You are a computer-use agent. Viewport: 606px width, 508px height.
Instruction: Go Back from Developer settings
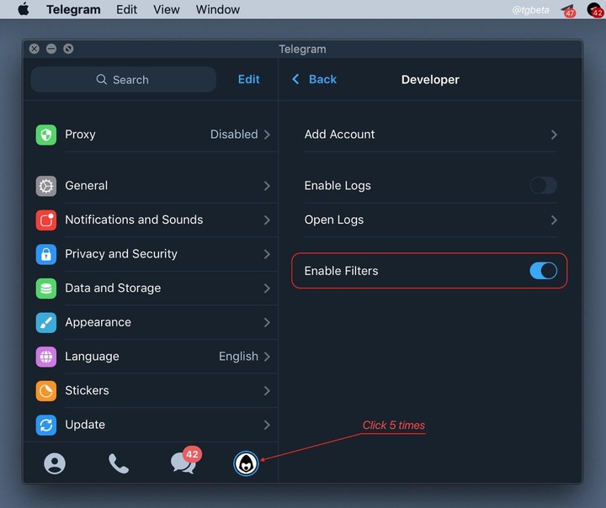[x=314, y=79]
